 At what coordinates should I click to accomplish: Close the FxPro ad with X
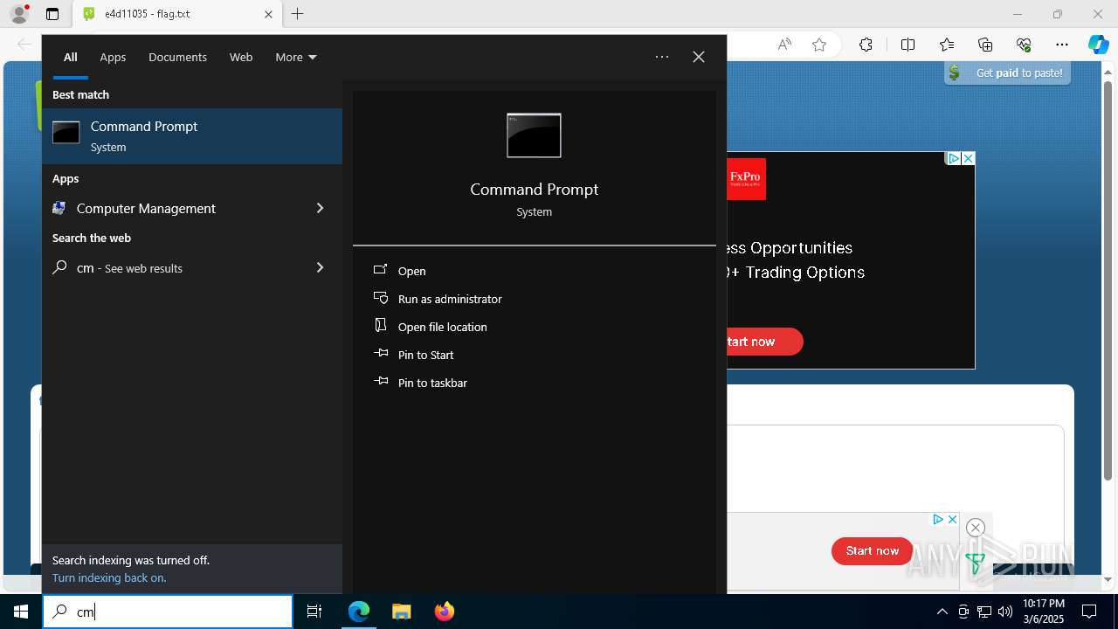pos(968,158)
